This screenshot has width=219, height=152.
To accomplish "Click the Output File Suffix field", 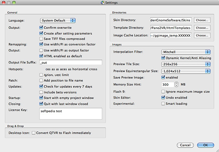I will tap(71, 63).
